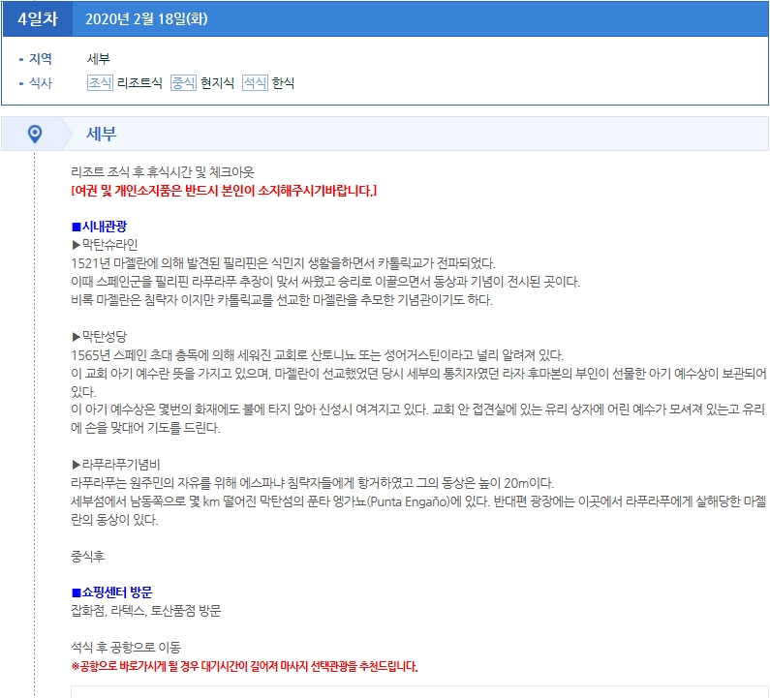Image resolution: width=770 pixels, height=698 pixels.
Task: Click the 식사 row label
Action: click(41, 83)
